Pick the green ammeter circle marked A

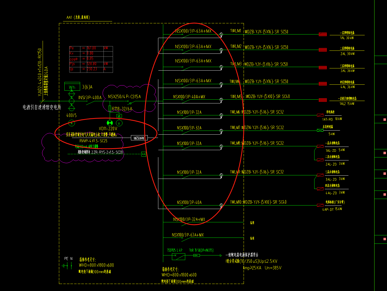tap(71, 123)
